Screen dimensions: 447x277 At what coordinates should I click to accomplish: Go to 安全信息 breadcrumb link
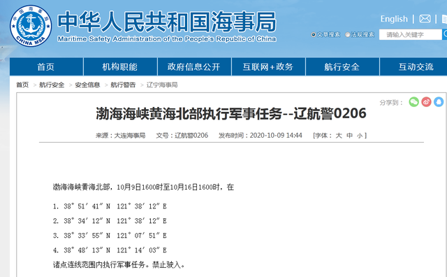pos(87,85)
